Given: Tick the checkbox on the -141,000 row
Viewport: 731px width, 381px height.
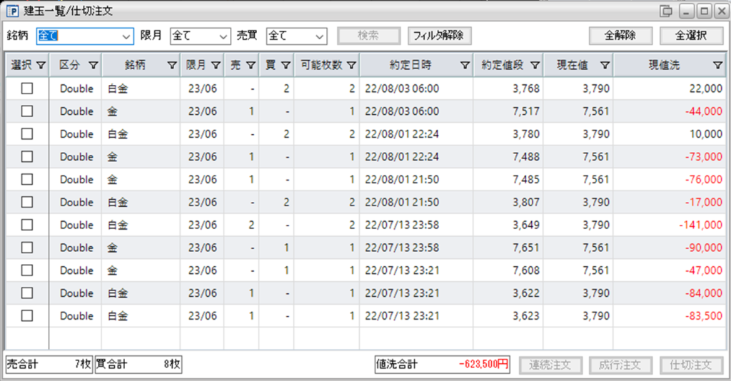Looking at the screenshot, I should click(27, 225).
